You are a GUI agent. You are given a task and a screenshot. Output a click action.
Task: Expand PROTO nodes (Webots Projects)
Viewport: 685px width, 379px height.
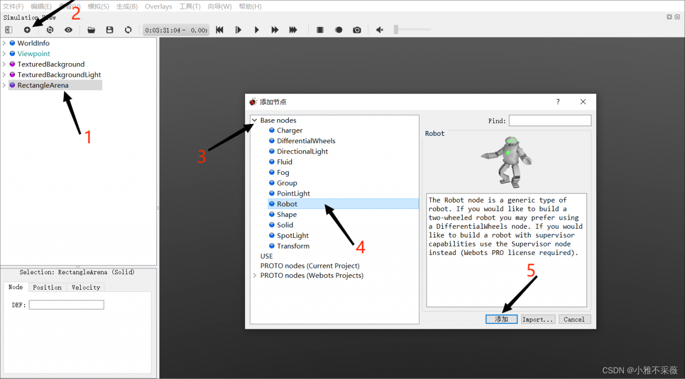click(255, 276)
